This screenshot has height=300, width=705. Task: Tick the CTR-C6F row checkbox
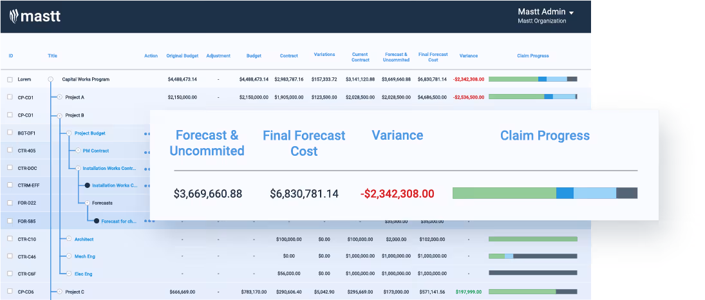(10, 274)
